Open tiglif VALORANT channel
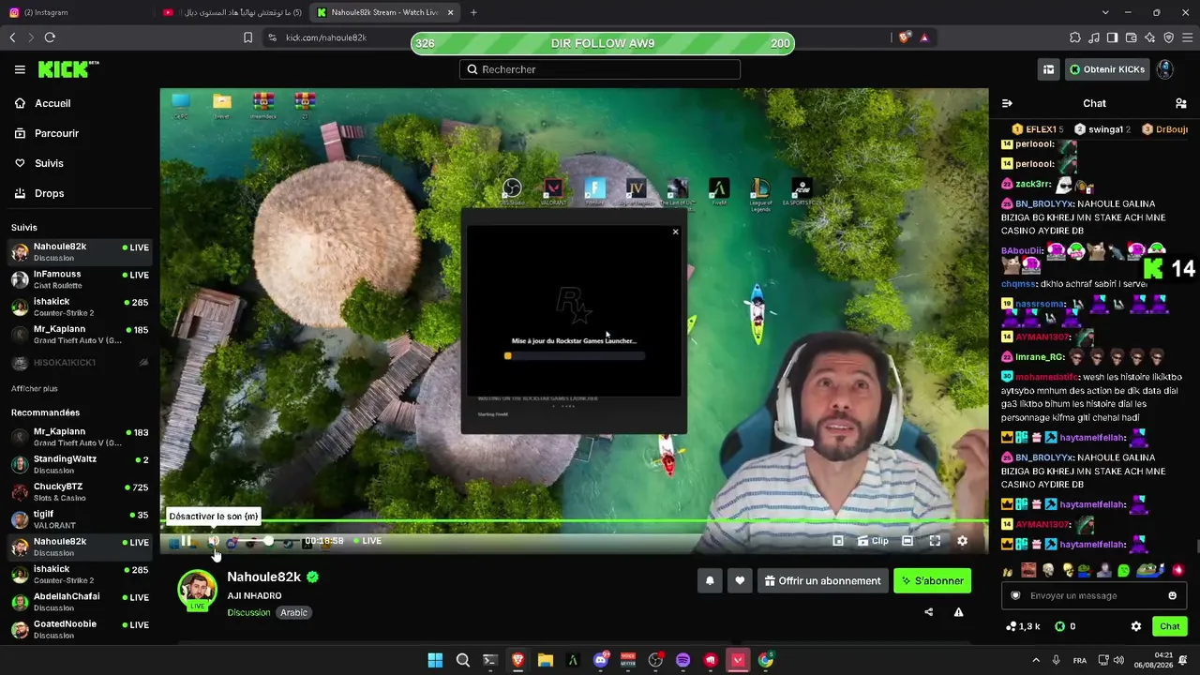 pos(80,519)
